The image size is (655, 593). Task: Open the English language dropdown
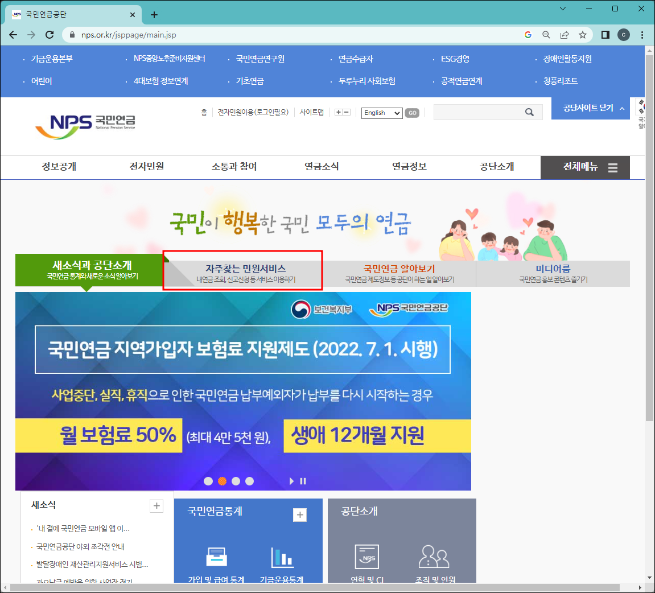pyautogui.click(x=381, y=113)
